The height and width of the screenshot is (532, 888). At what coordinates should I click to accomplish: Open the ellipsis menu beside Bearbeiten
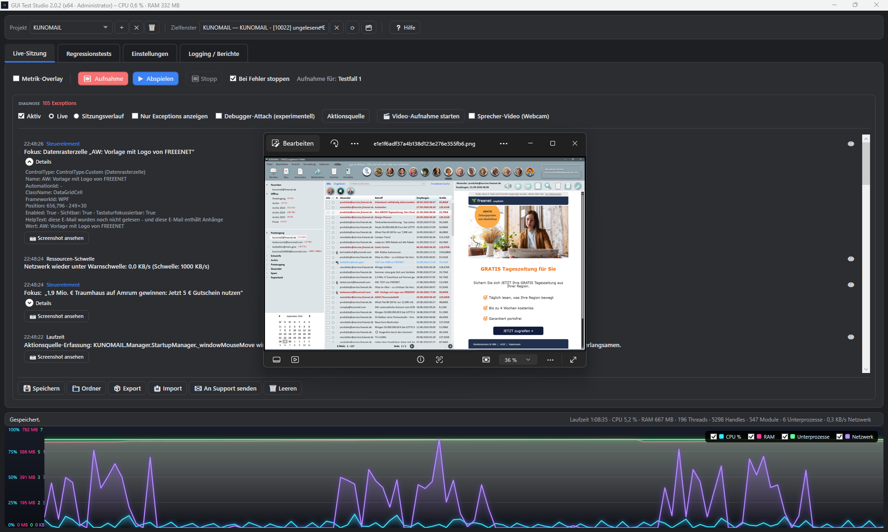coord(355,144)
